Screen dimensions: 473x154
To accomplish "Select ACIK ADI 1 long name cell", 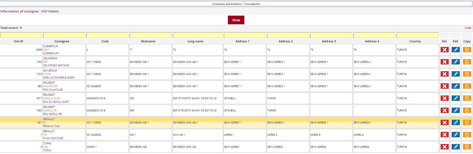I will coord(198,135).
